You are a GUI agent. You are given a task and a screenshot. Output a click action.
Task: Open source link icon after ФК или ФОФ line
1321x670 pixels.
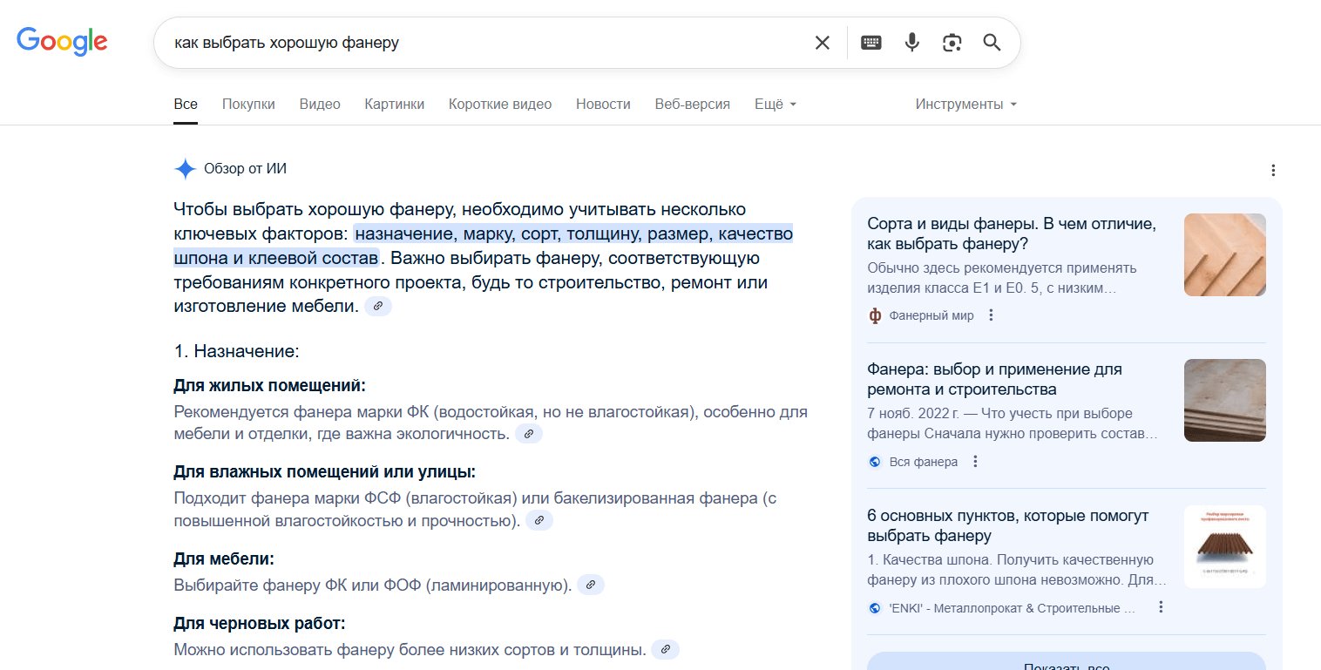pos(591,585)
